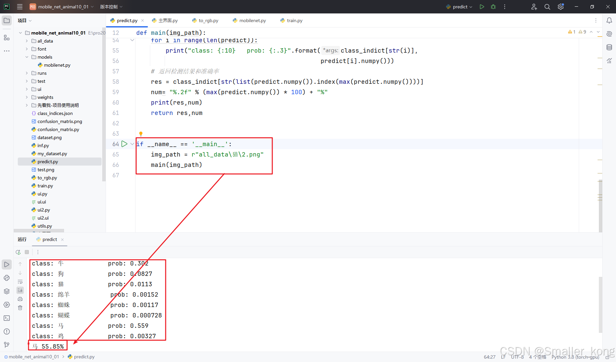The image size is (616, 362).
Task: Click Python 3.8 (torch-gpu) interpreter in status bar
Action: 575,357
